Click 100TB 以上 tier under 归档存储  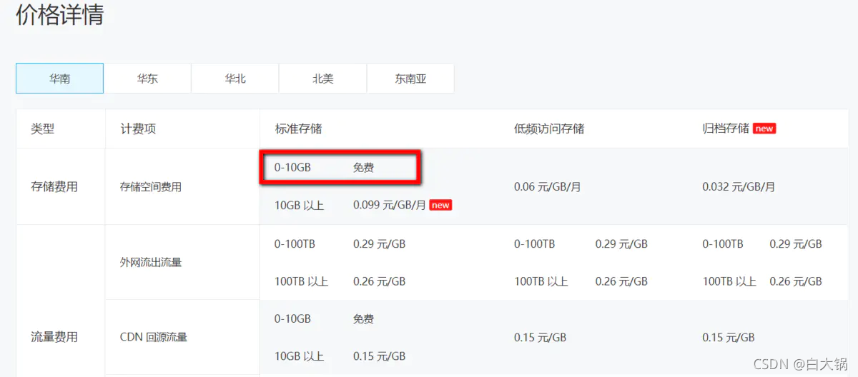729,281
